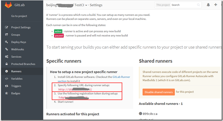Click the Badges star icon
The height and width of the screenshot is (121, 223).
pos(7,93)
